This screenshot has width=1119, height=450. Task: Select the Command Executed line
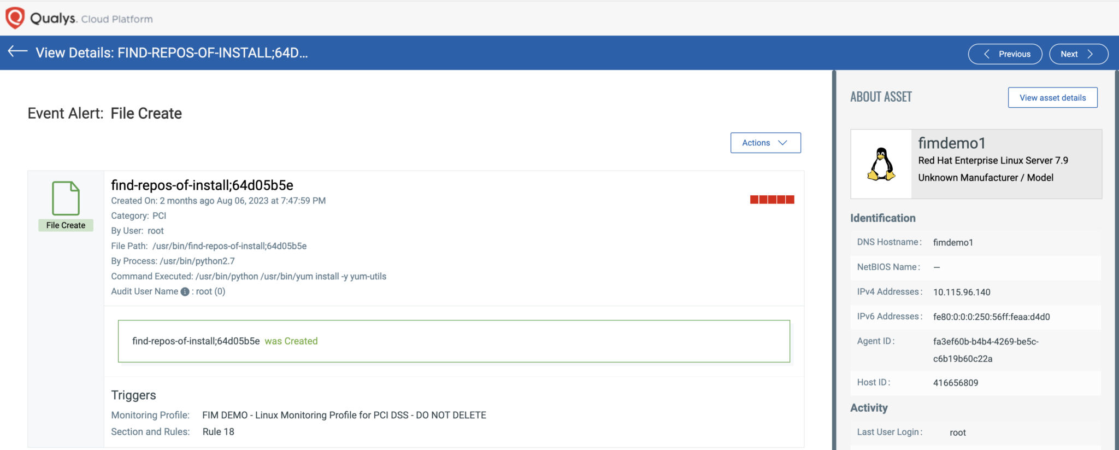pos(249,277)
